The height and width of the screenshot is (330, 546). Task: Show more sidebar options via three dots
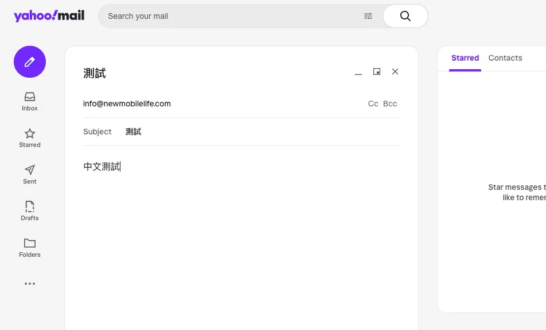[x=30, y=284]
